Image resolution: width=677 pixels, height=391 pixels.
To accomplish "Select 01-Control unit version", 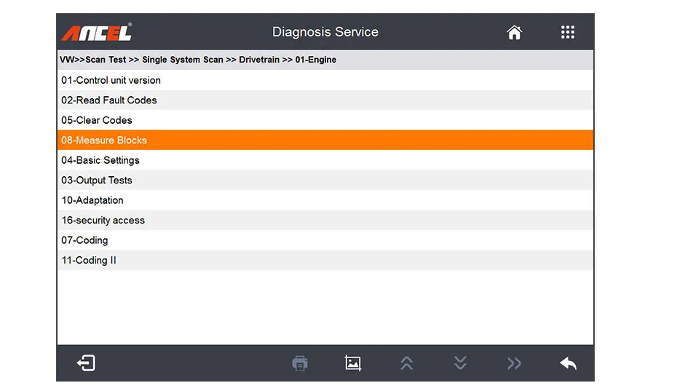I will click(111, 80).
